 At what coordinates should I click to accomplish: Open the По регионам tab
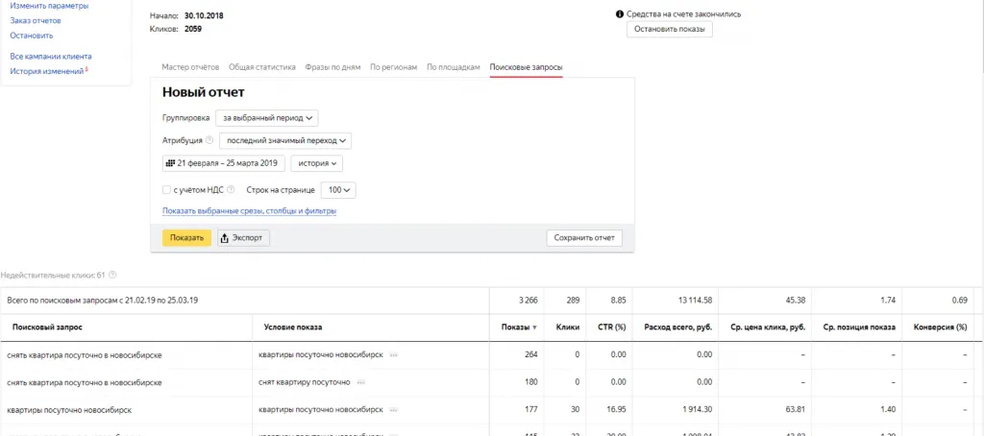393,67
